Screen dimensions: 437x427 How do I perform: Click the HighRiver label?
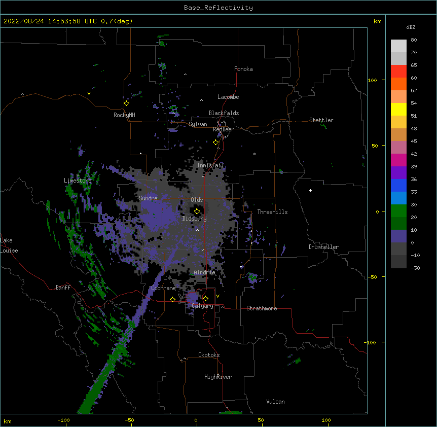[218, 377]
